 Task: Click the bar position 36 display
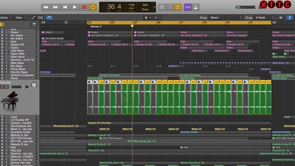point(111,7)
